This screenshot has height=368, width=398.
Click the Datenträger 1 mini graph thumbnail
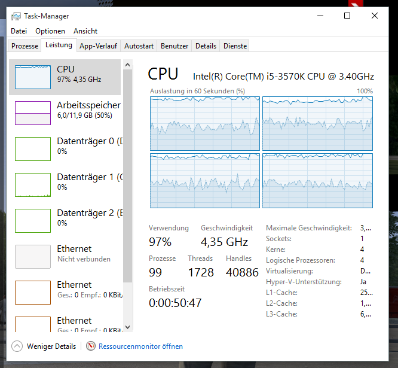(33, 184)
